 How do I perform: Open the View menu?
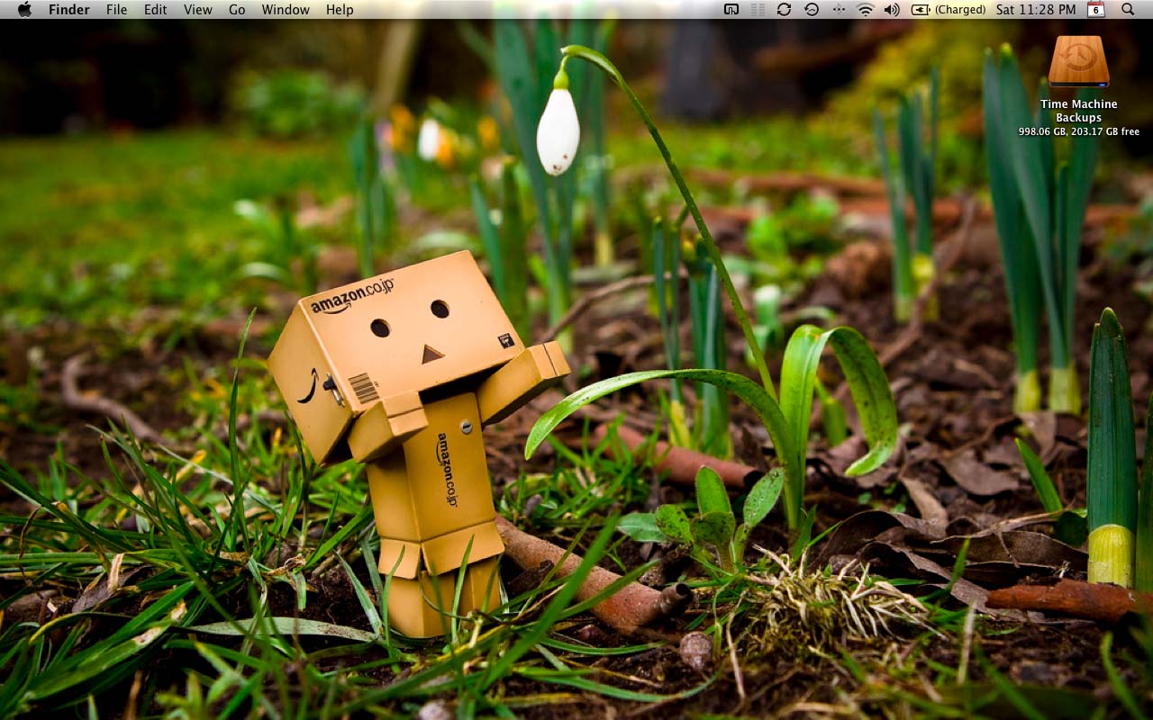point(197,10)
